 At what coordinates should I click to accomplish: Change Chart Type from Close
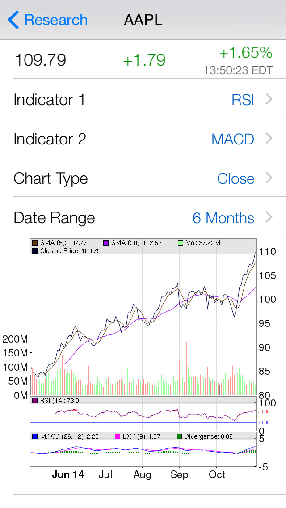point(236,178)
